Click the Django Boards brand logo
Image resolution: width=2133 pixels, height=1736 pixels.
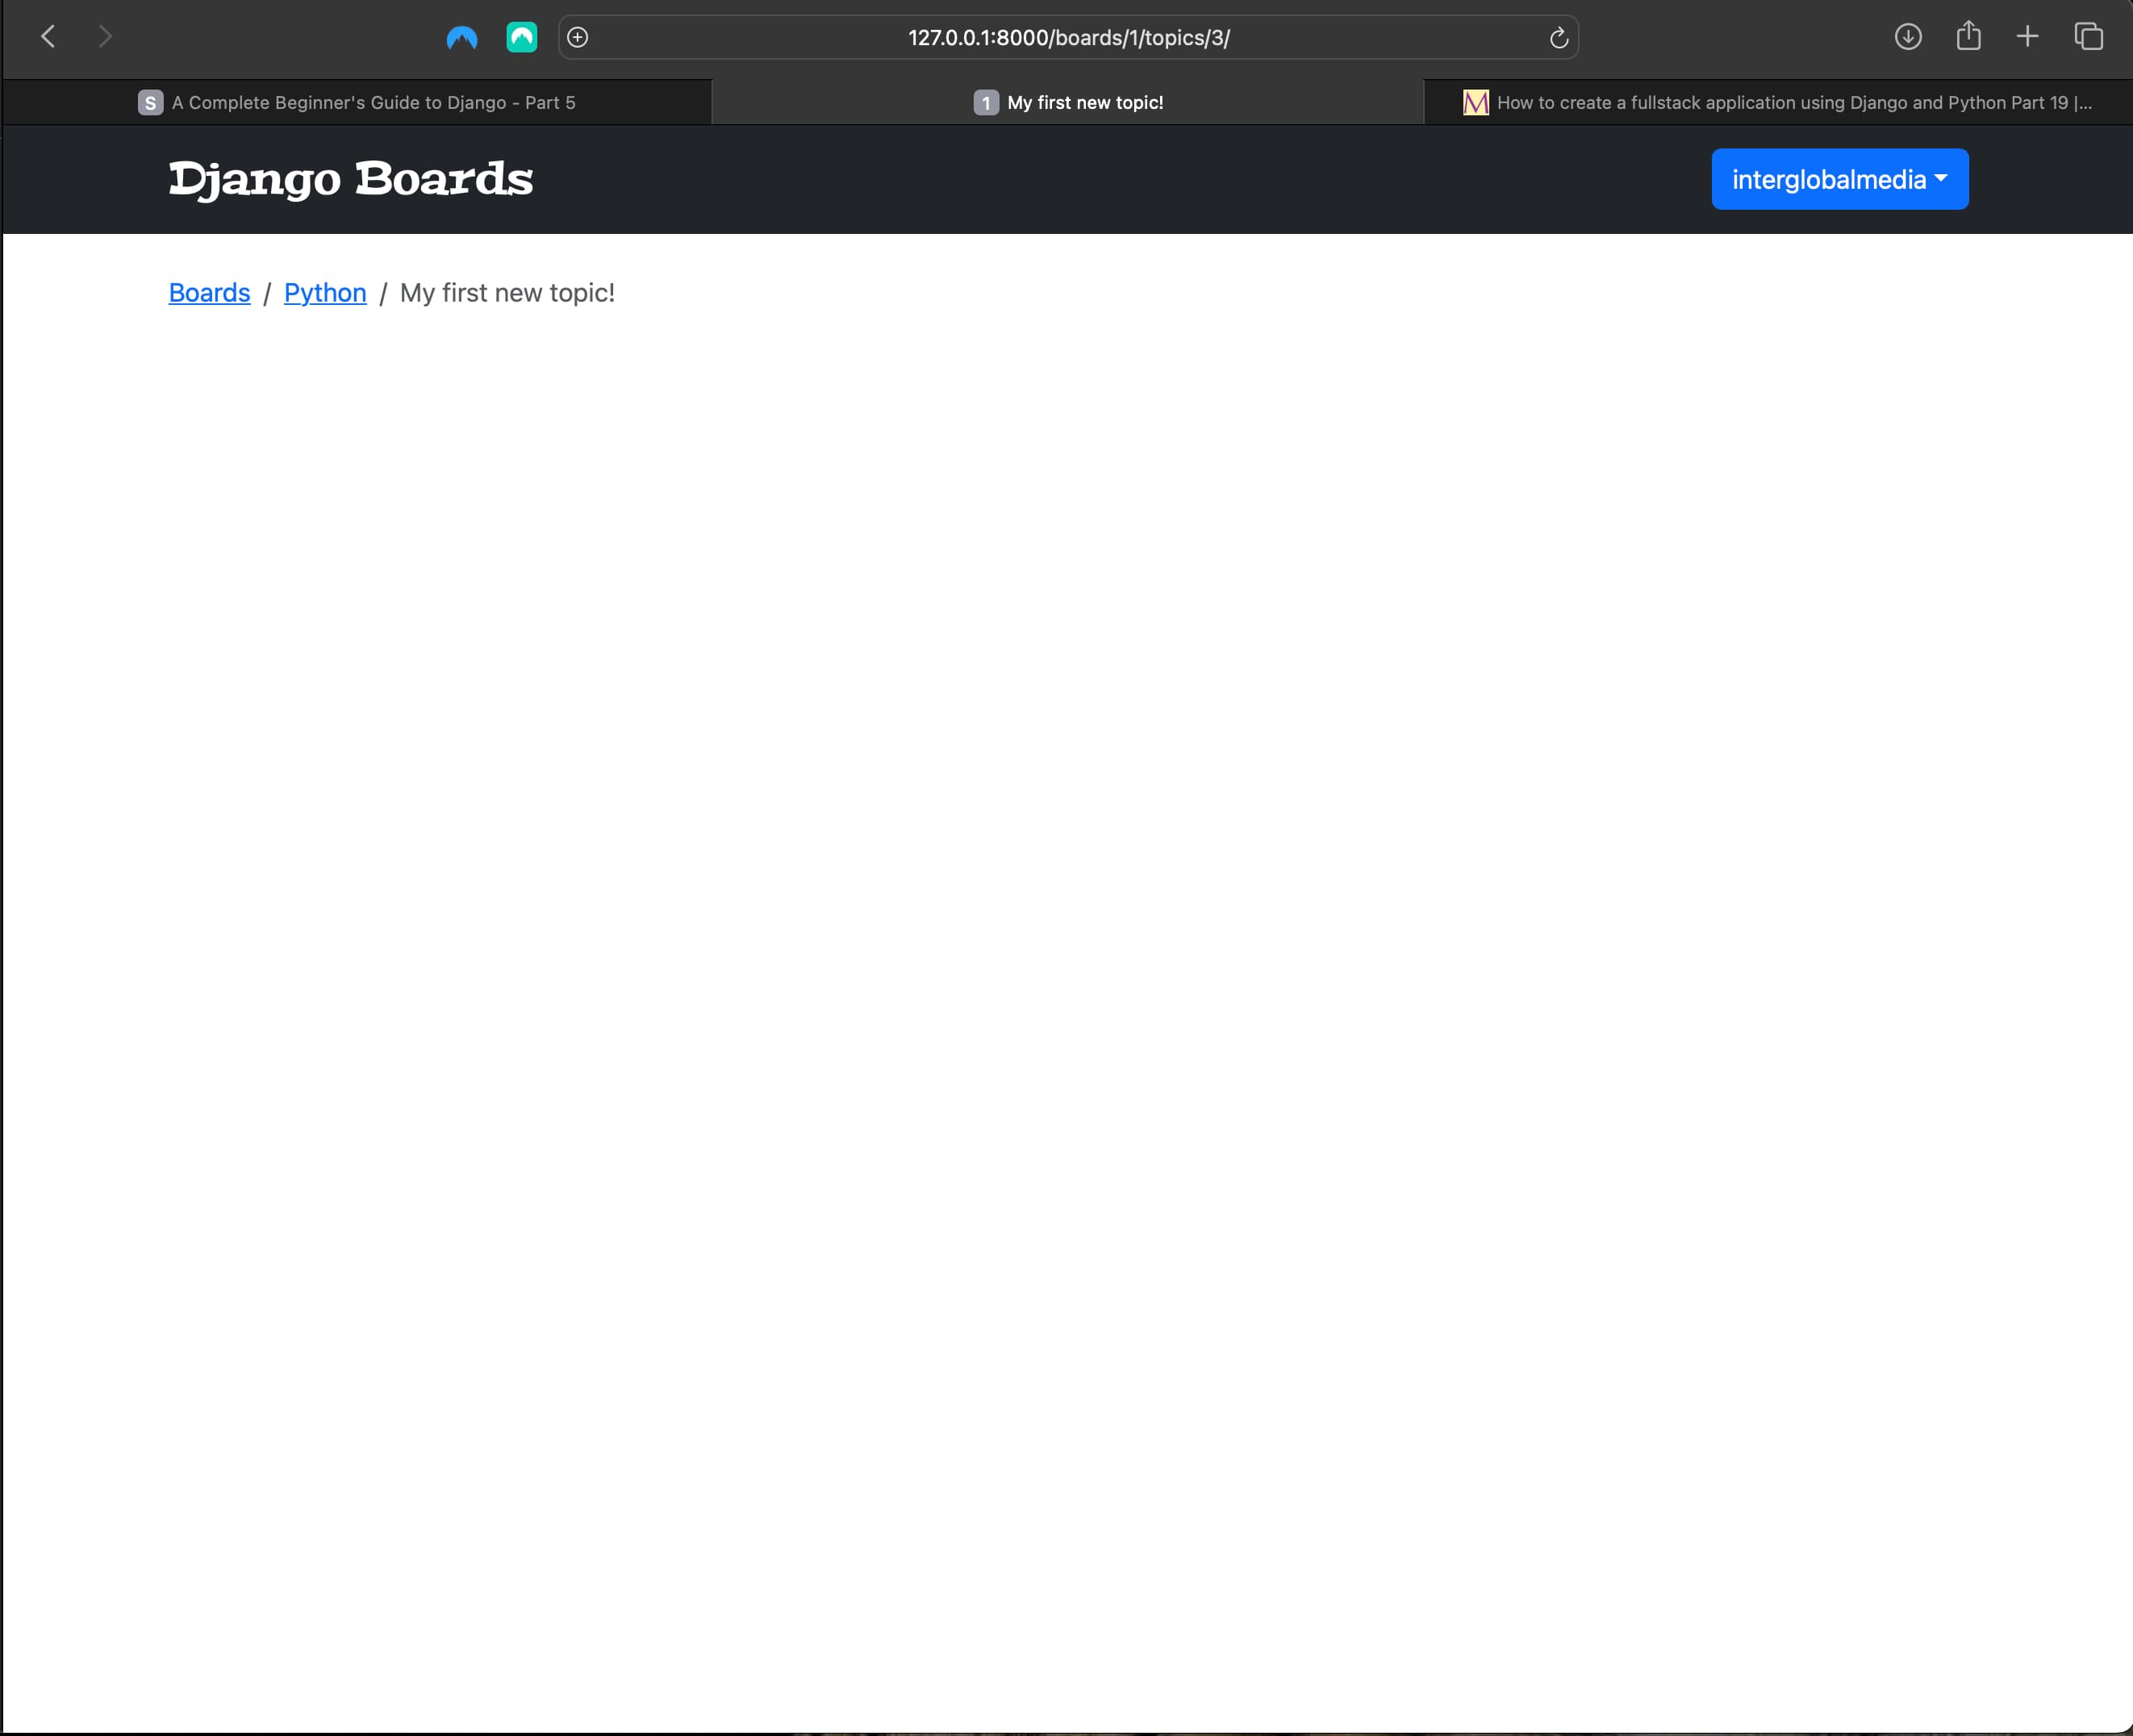coord(351,180)
